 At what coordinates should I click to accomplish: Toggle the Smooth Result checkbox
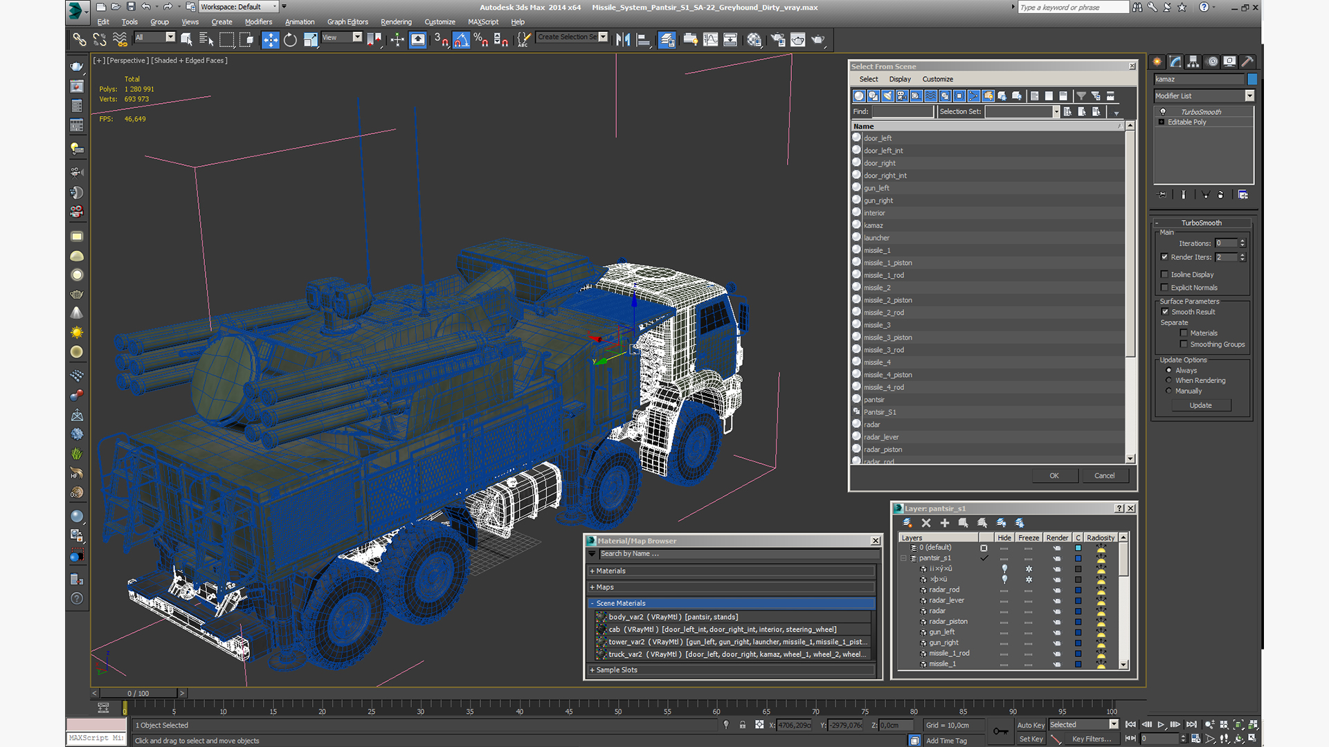point(1165,312)
